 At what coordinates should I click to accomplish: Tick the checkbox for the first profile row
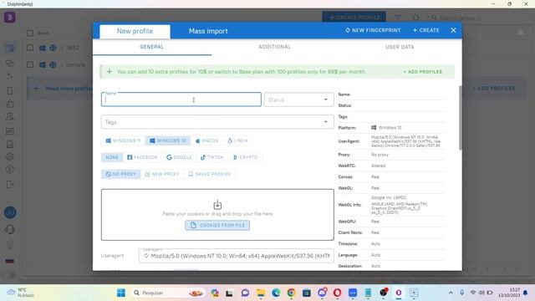30,48
